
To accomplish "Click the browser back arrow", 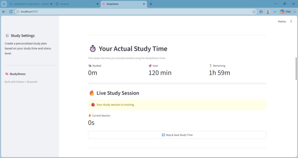I will click(x=4, y=11).
